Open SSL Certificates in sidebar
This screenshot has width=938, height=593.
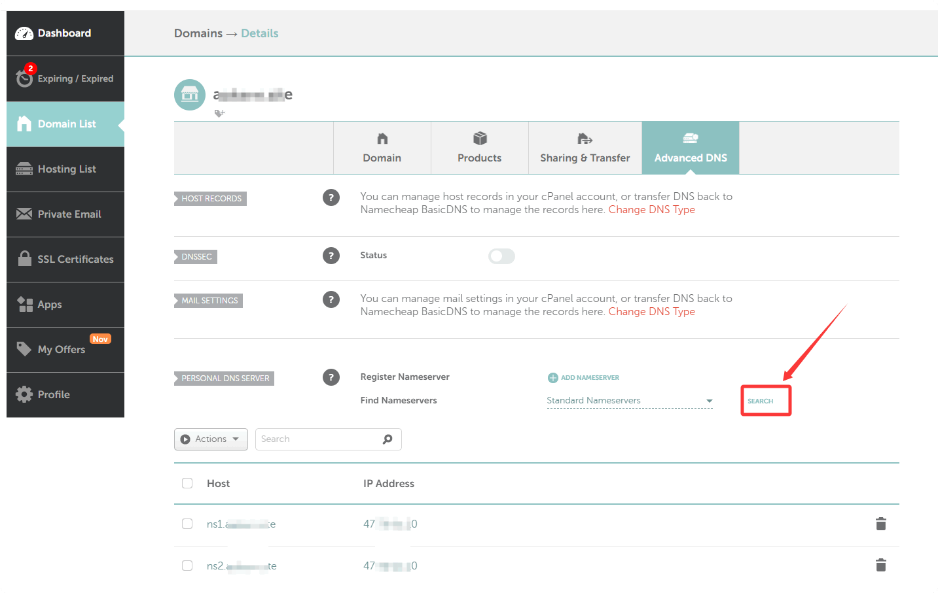65,260
